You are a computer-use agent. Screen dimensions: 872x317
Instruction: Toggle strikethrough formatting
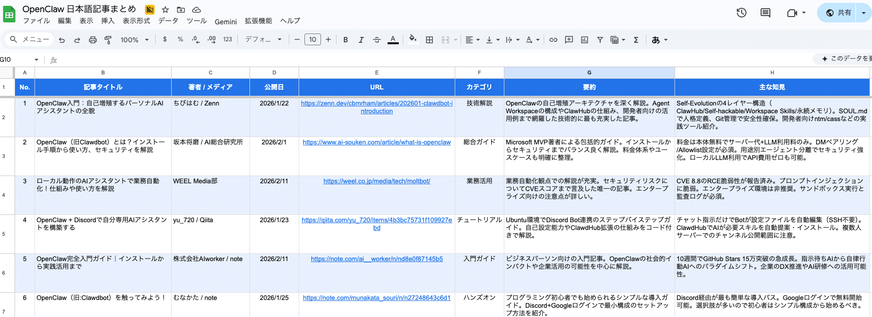pos(376,40)
